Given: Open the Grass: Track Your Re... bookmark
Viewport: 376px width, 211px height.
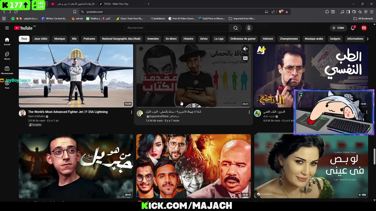Looking at the screenshot, I should click(x=130, y=18).
